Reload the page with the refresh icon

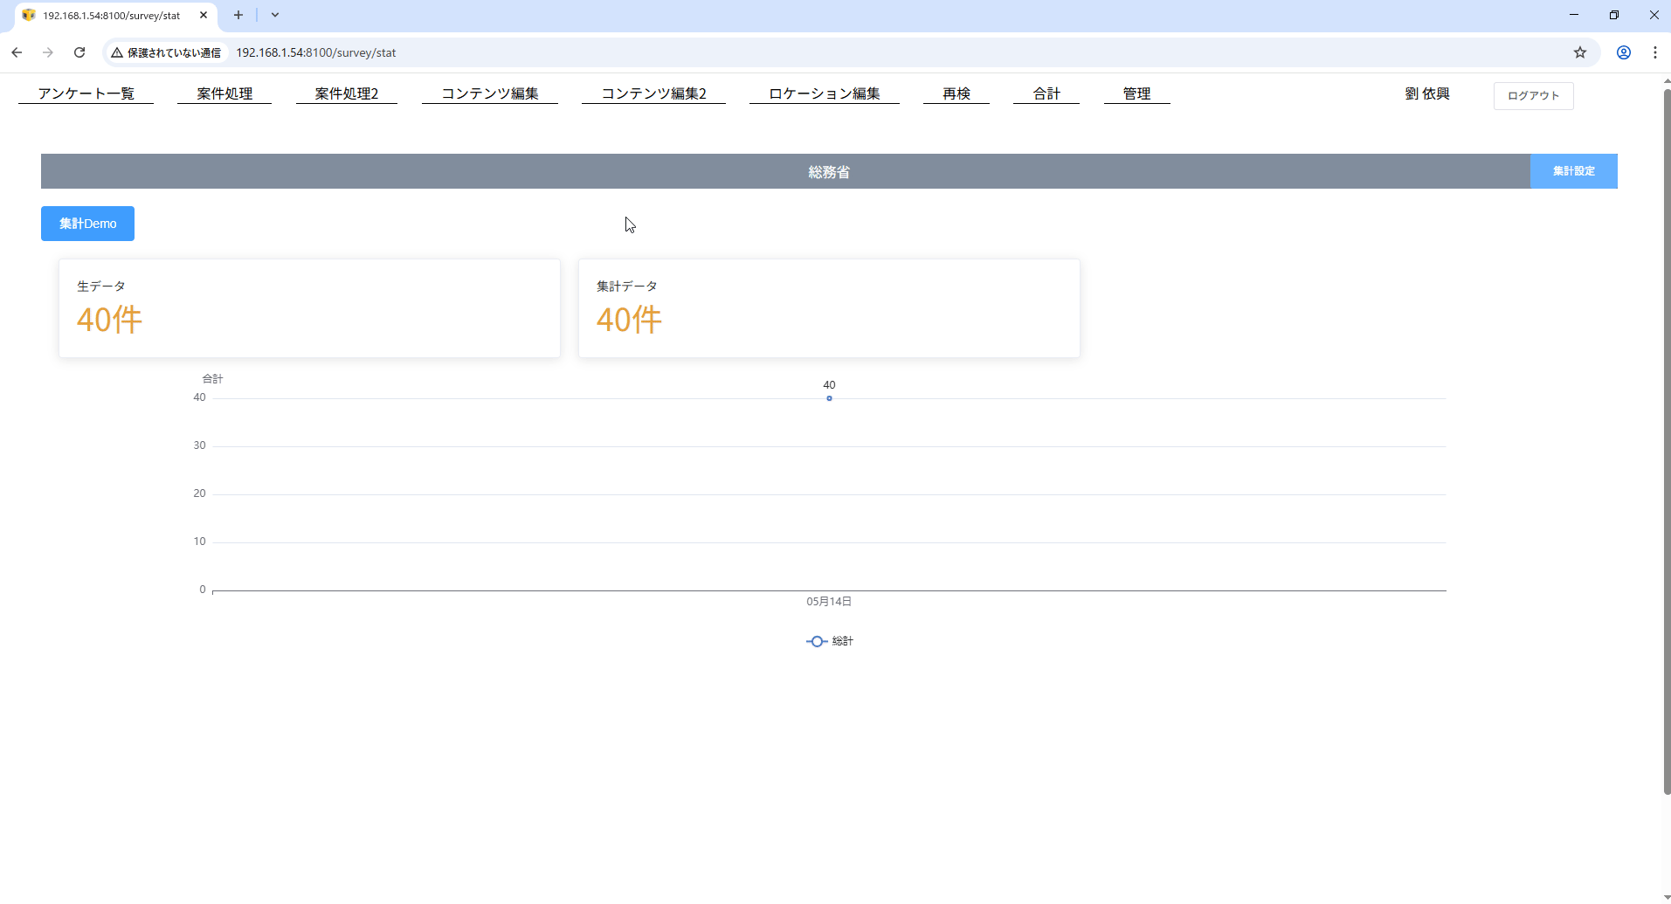point(79,52)
